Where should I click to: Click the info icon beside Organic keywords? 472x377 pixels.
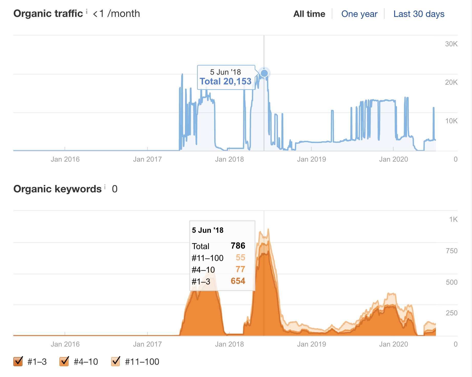point(105,187)
